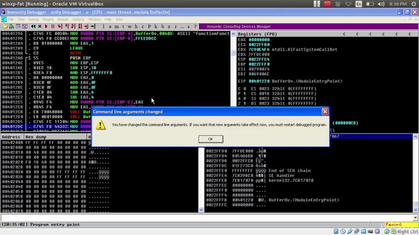Image resolution: width=419 pixels, height=235 pixels.
Task: Click the red stop recording icon in top bar
Action: click(327, 4)
